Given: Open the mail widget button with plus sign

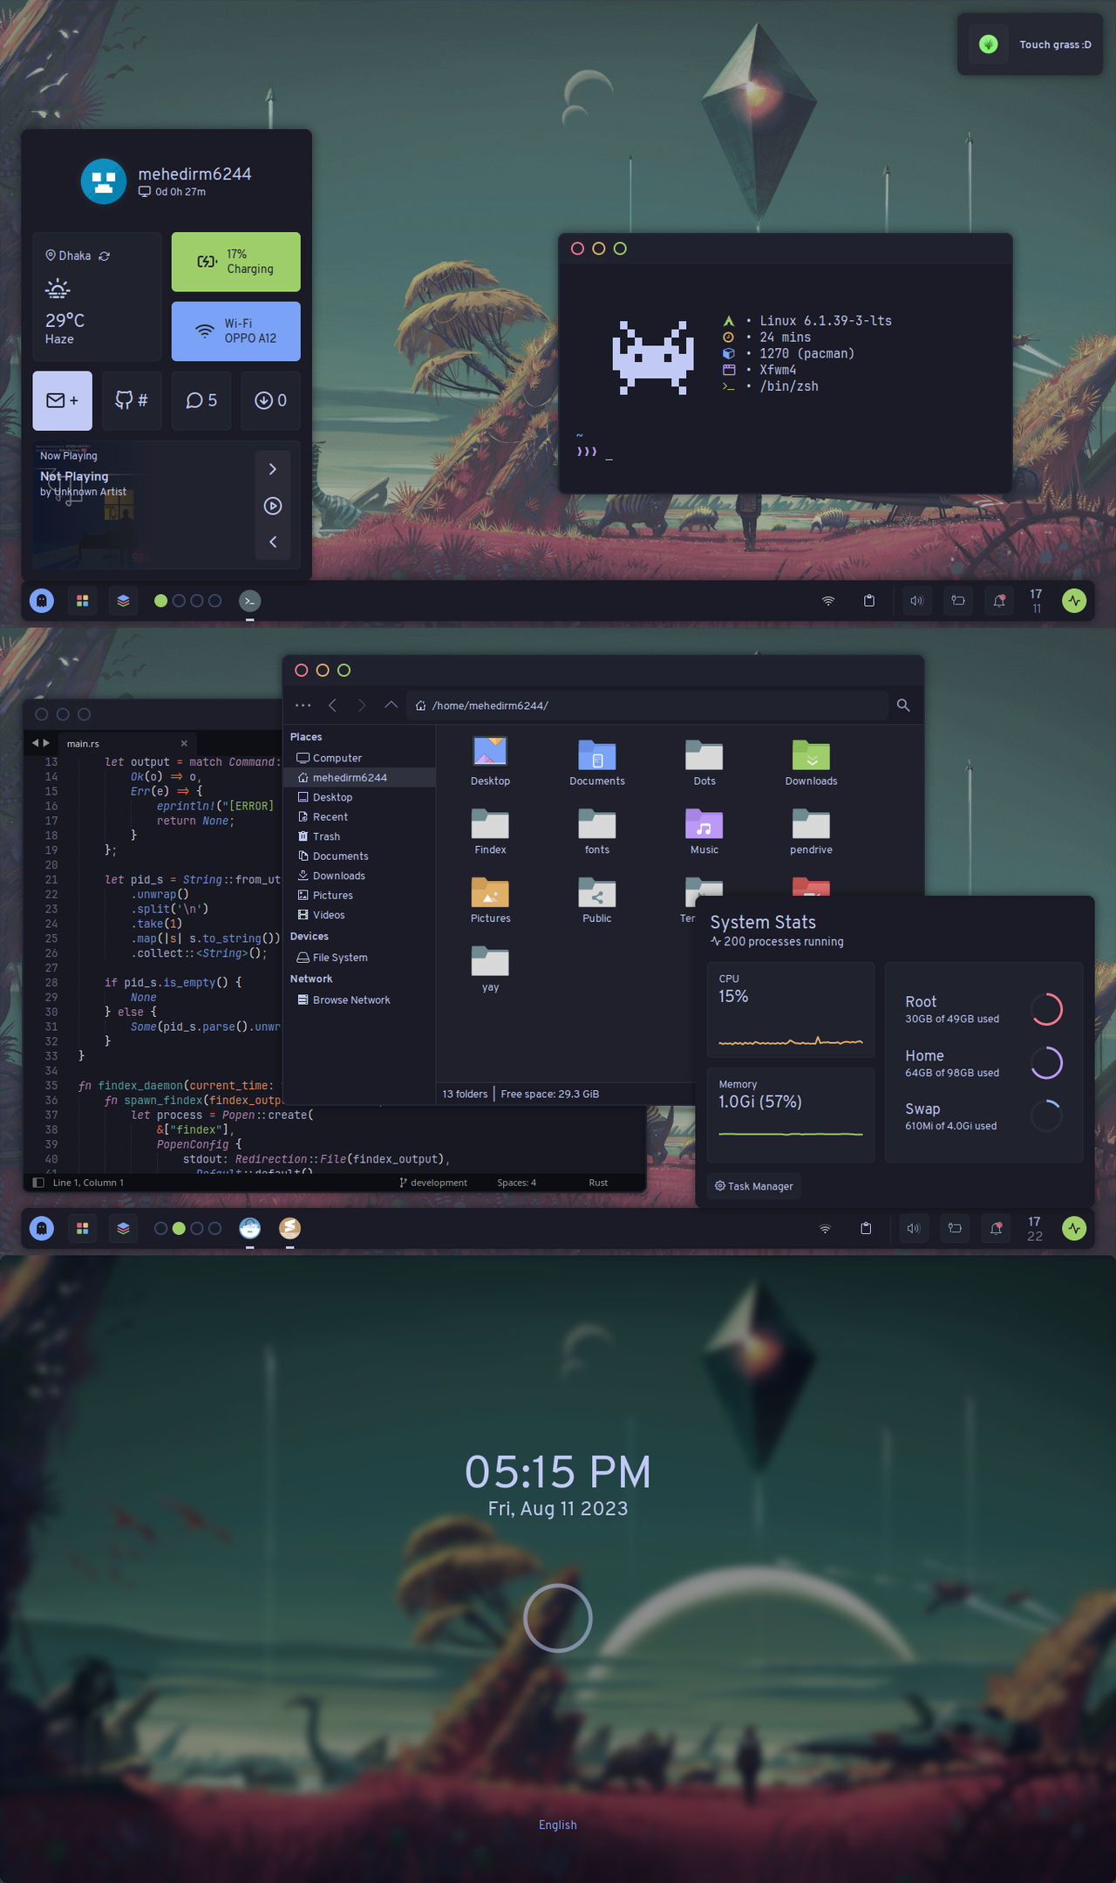Looking at the screenshot, I should [62, 400].
